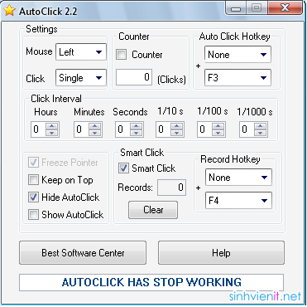
Task: Click the AUTOCLICK HAS STOP WORKING status text
Action: tap(151, 282)
